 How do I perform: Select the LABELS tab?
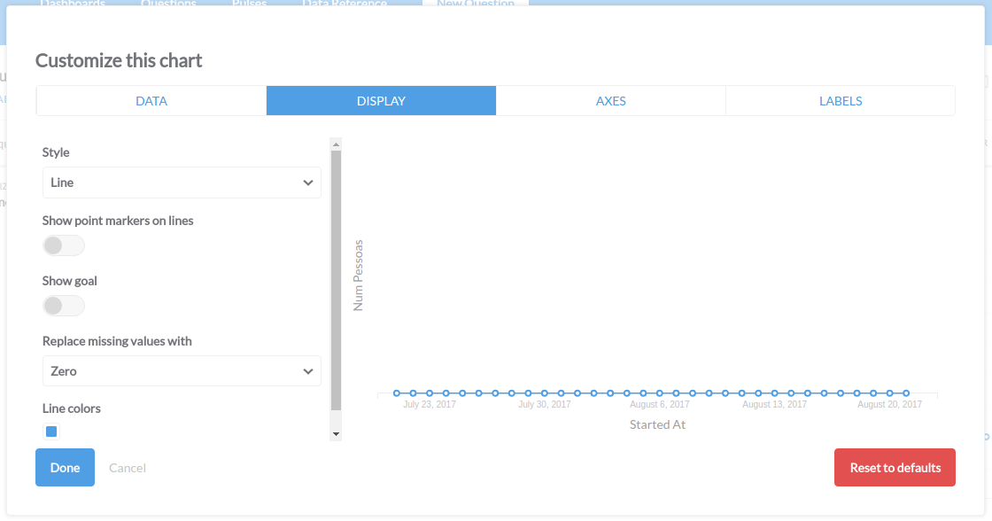coord(840,100)
